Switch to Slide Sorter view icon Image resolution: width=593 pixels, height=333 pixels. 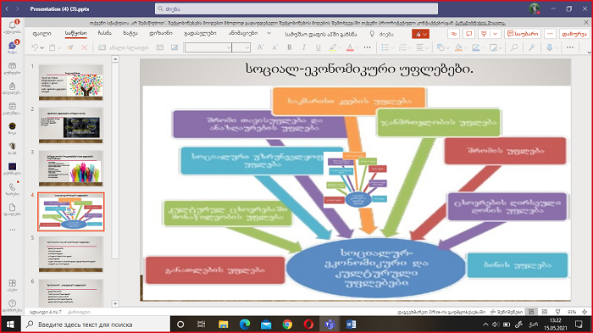pos(545,312)
